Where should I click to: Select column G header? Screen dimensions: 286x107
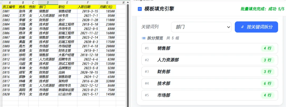coord(108,2)
